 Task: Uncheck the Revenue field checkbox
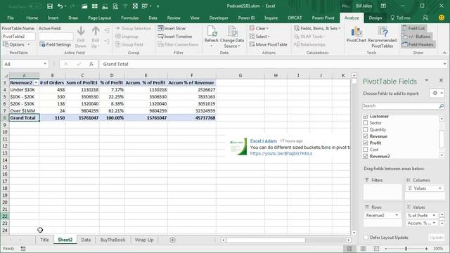[x=366, y=136]
